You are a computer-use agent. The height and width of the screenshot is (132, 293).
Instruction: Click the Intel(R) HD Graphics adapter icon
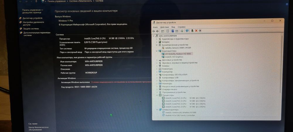[x=163, y=57]
